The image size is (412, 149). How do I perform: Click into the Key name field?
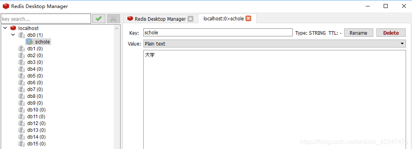(218, 32)
